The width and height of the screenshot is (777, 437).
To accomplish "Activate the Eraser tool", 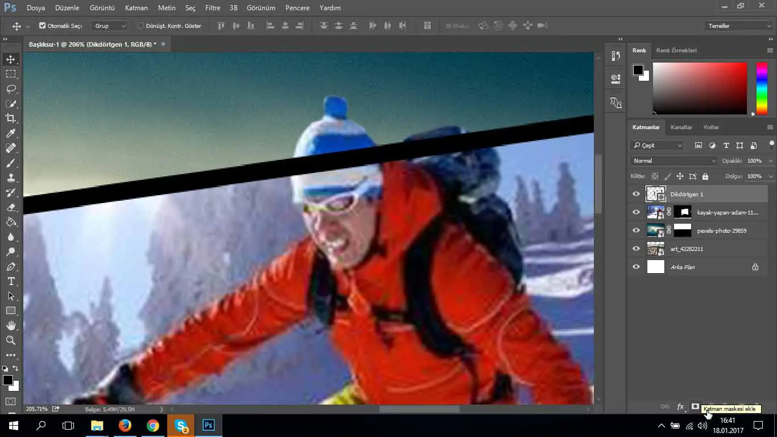I will coord(11,208).
